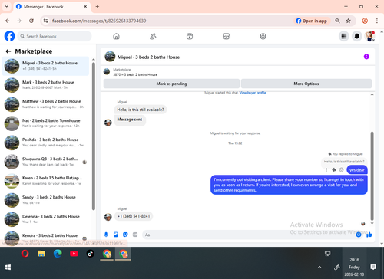This screenshot has height=279, width=384.
Task: Show hidden system tray icons
Action: (319, 268)
